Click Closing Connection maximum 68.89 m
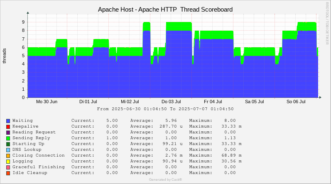Viewport: 331px width, 184px height. [231, 155]
